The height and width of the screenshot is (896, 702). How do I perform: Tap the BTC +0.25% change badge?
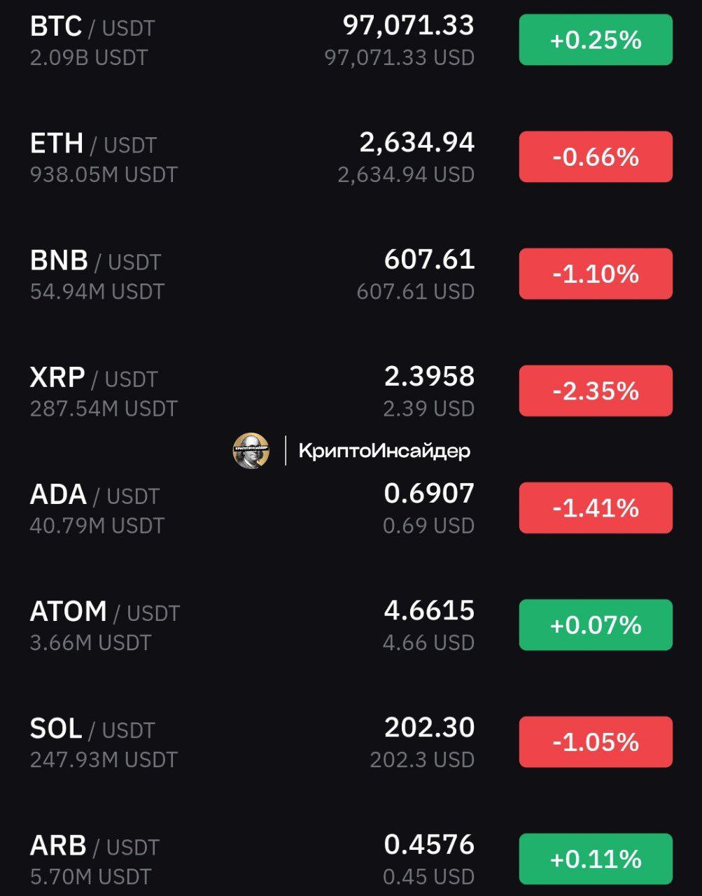[x=596, y=40]
